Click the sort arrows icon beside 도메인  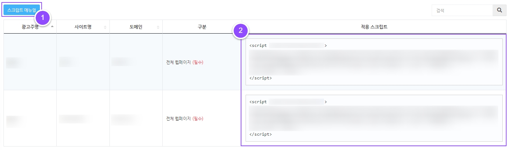(158, 27)
